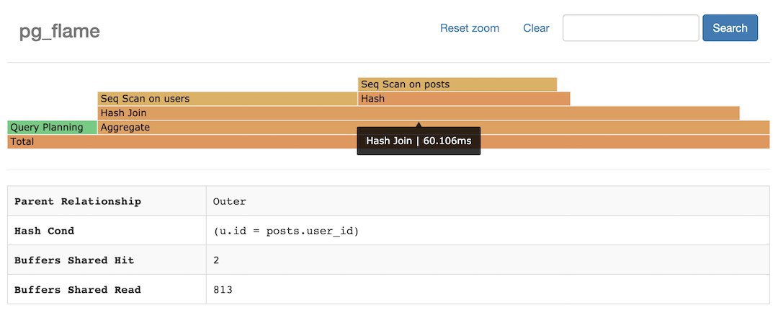Click the Buffers Shared Read label
Viewport: 778px width, 313px height.
78,290
